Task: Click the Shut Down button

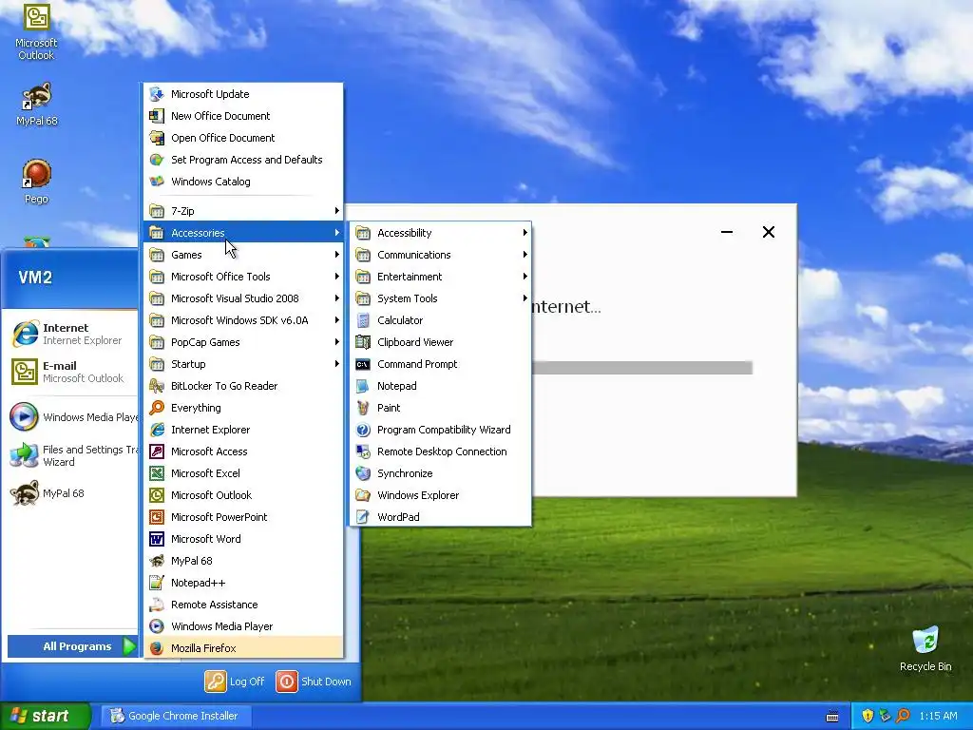Action: (314, 682)
